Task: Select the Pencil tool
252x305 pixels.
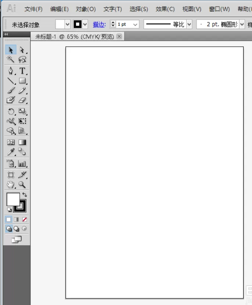Action: pos(22,91)
